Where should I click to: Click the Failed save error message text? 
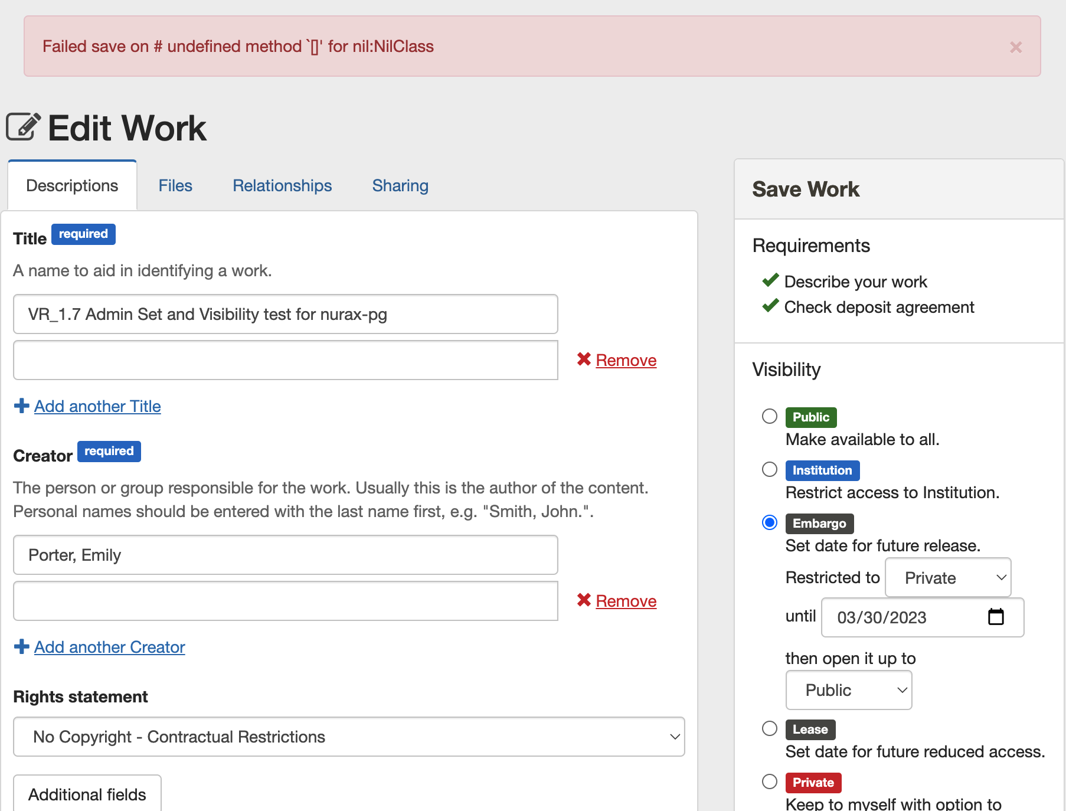238,46
